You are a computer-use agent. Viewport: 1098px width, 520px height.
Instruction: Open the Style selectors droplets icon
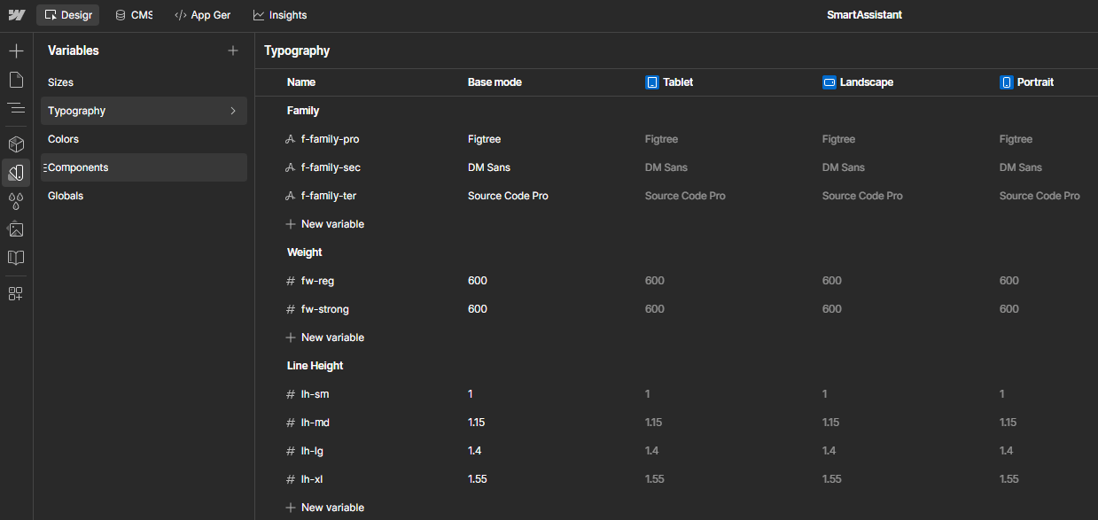click(x=16, y=200)
